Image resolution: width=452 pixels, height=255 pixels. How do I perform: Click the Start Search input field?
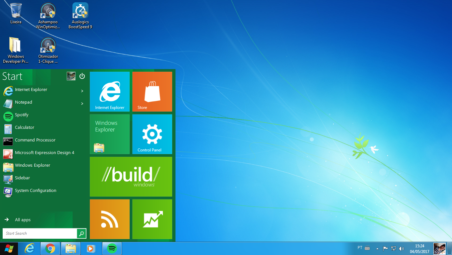coord(40,233)
